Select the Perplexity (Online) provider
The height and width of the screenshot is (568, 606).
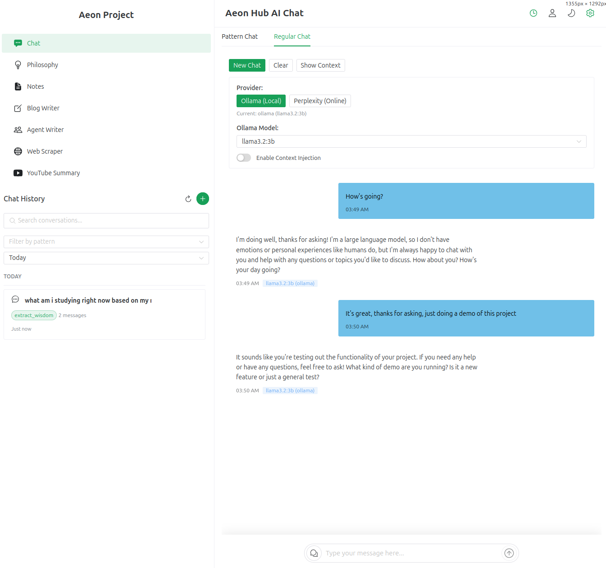coord(320,100)
